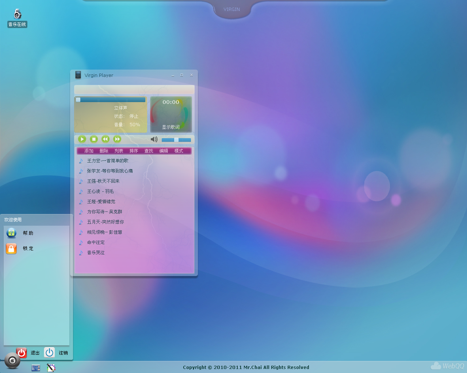The width and height of the screenshot is (467, 373).
Task: Select song 王力宏-一首简单的歌
Action: [x=108, y=161]
